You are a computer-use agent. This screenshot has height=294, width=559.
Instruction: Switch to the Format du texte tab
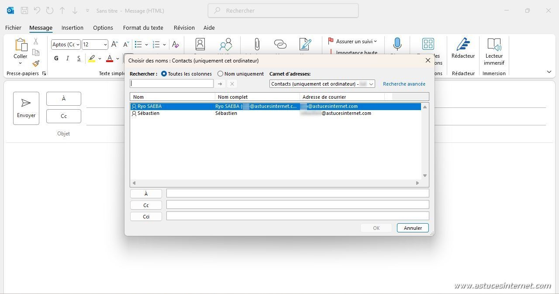click(x=143, y=28)
